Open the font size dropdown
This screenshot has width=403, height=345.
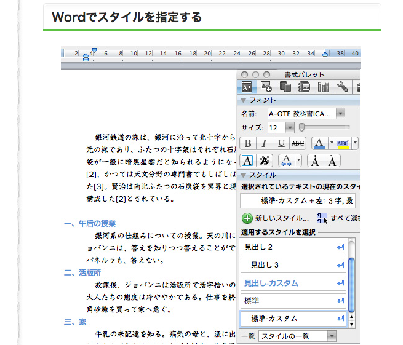click(290, 128)
